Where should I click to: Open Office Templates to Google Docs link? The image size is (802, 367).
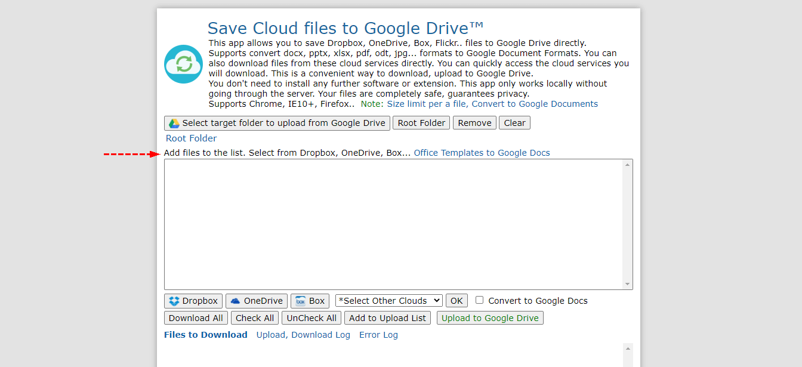[x=482, y=153]
